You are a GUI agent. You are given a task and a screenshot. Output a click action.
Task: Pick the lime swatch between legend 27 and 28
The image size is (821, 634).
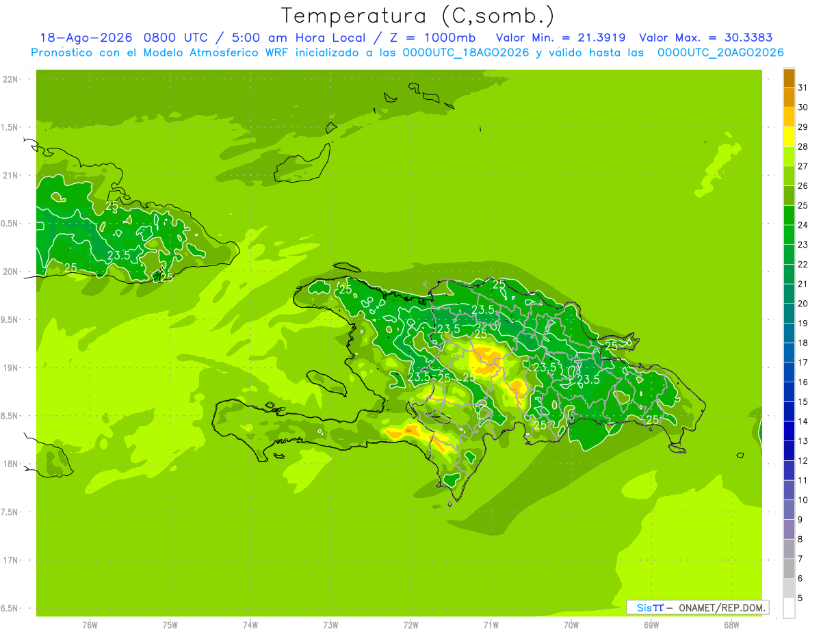point(789,157)
